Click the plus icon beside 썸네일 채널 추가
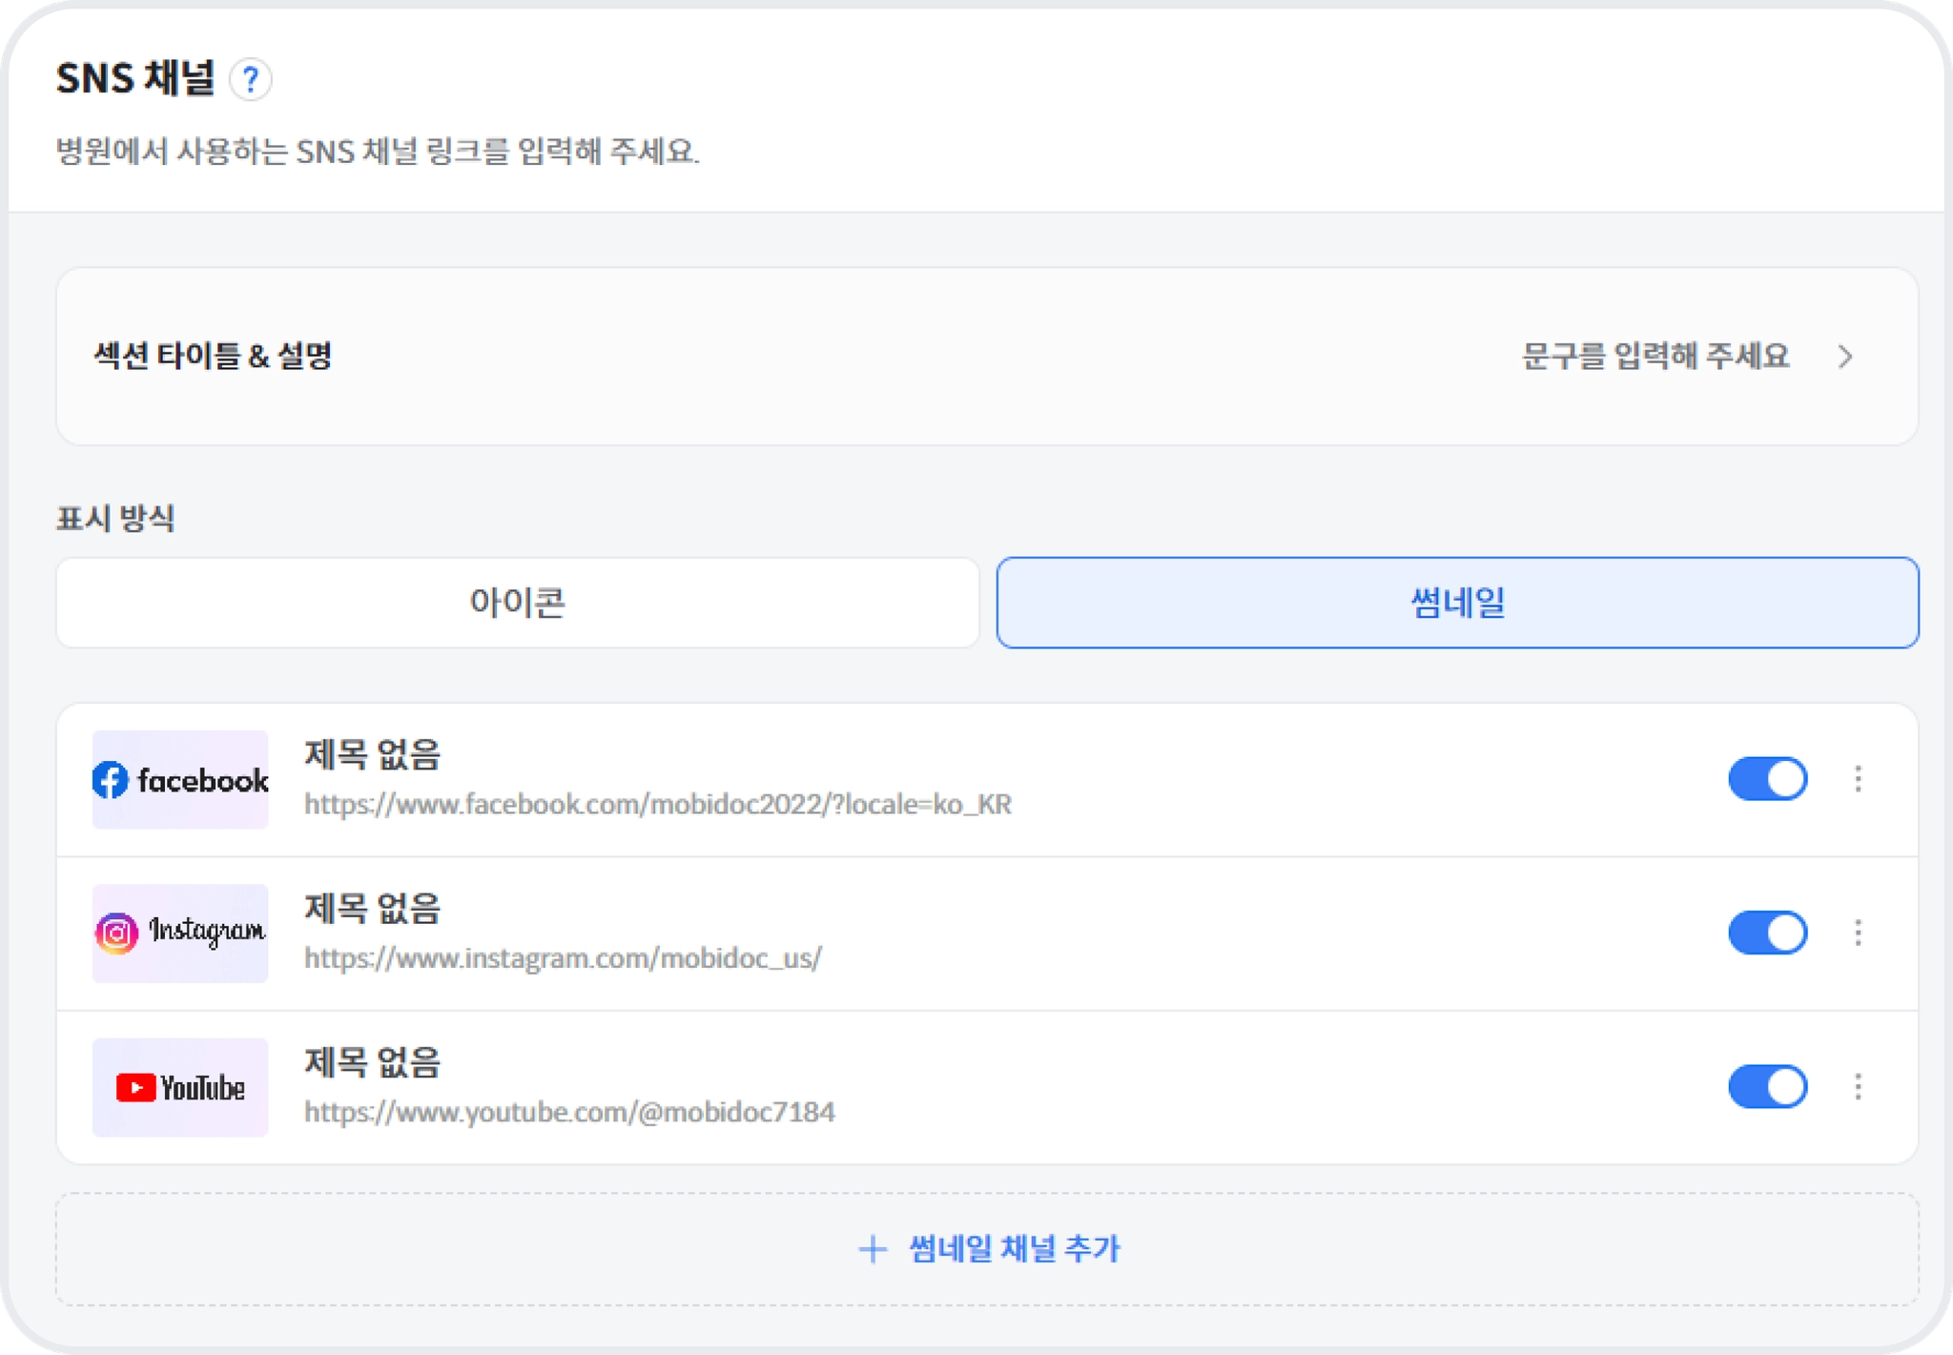 (x=873, y=1249)
